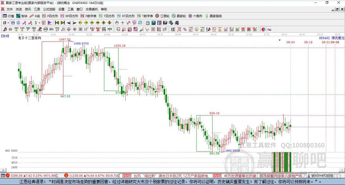Open the 江恩 menu
This screenshot has width=345, height=185.
point(37,9)
